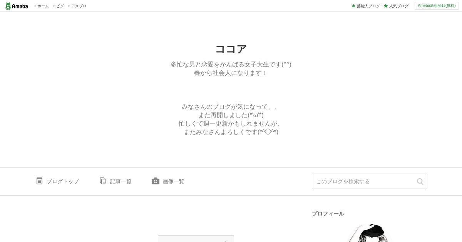Screen dimensions: 462x242
Task: Open the ホーム link in top bar
Action: [43, 6]
